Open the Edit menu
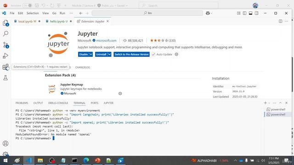The image size is (294, 165). click(x=20, y=13)
